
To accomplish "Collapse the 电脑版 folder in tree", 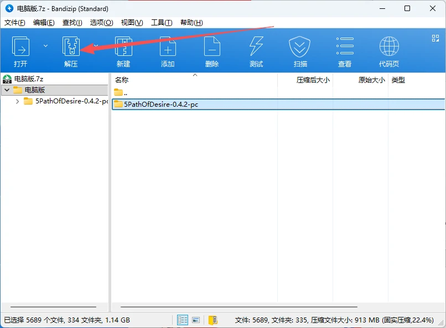I will tap(7, 90).
